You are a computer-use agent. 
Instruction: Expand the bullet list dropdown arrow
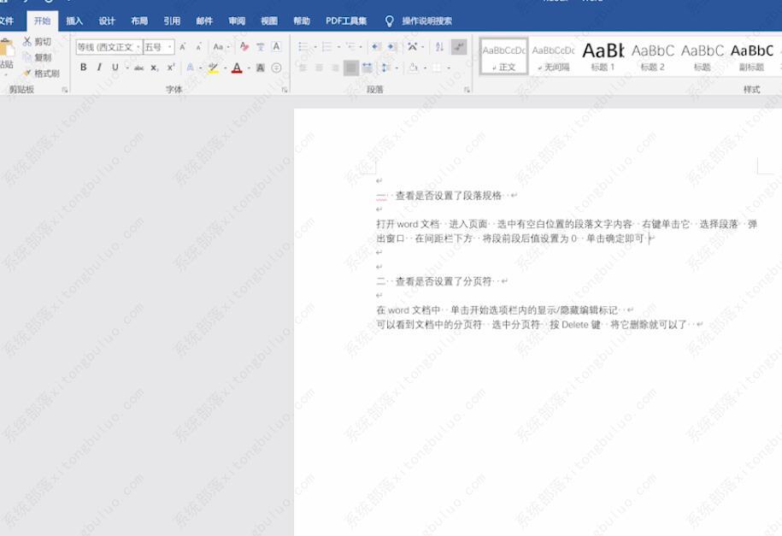coord(315,47)
